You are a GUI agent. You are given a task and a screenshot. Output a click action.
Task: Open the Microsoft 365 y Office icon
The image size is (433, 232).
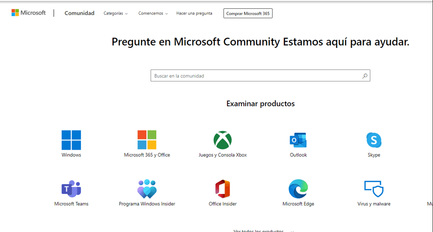[x=147, y=140]
